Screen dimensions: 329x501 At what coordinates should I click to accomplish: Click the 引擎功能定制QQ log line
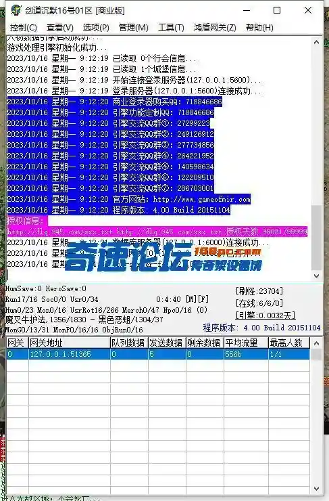(x=111, y=112)
